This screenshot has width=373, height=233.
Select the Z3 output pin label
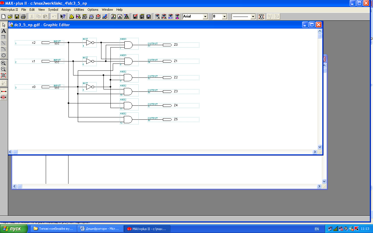coord(176,91)
